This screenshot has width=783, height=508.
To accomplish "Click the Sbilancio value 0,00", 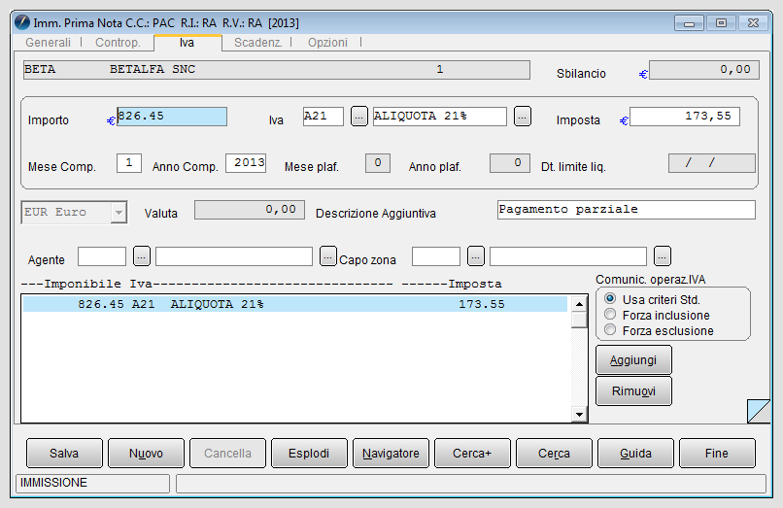I will pos(704,70).
